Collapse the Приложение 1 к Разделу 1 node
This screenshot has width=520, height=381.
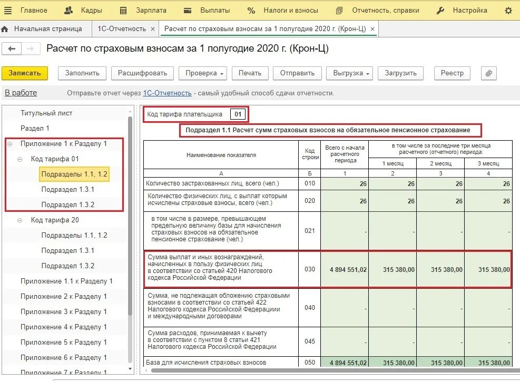point(10,144)
